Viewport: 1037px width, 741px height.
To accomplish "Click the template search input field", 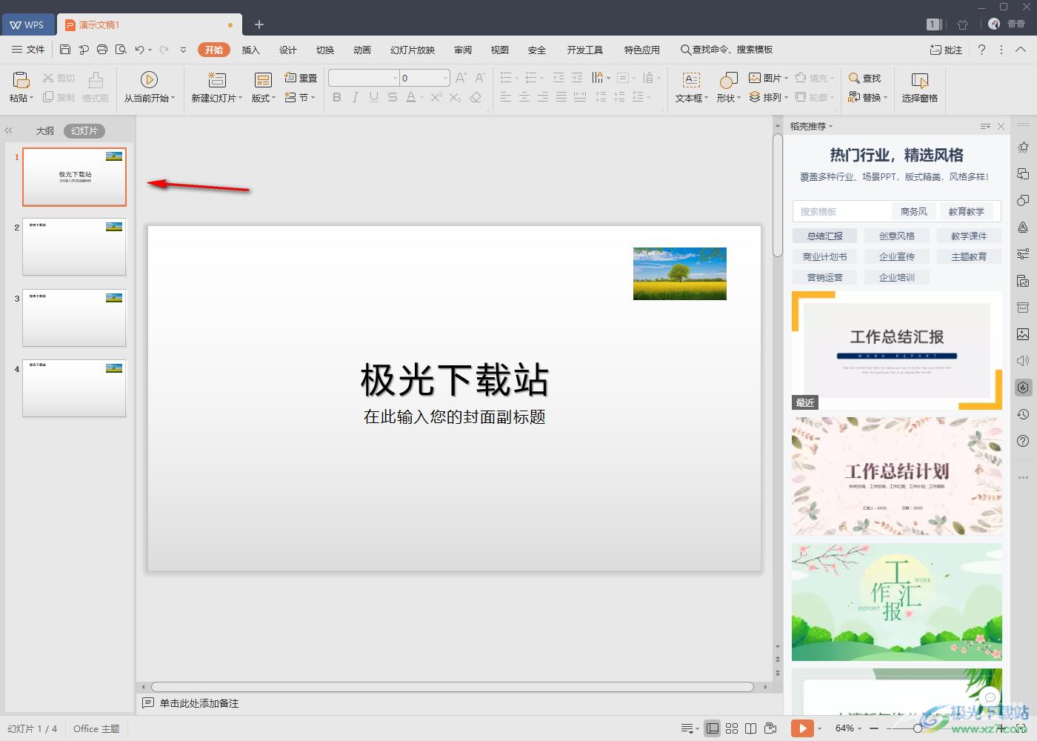I will (x=841, y=211).
